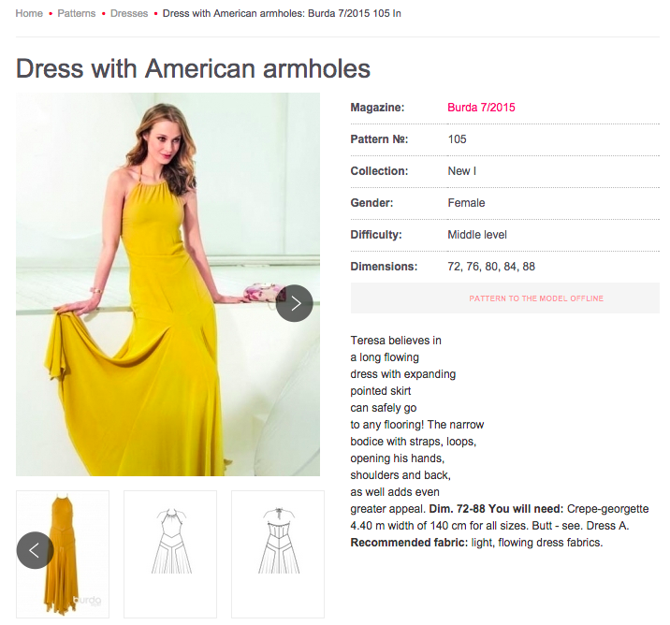
Task: Click the pattern number 105 value
Action: 457,139
